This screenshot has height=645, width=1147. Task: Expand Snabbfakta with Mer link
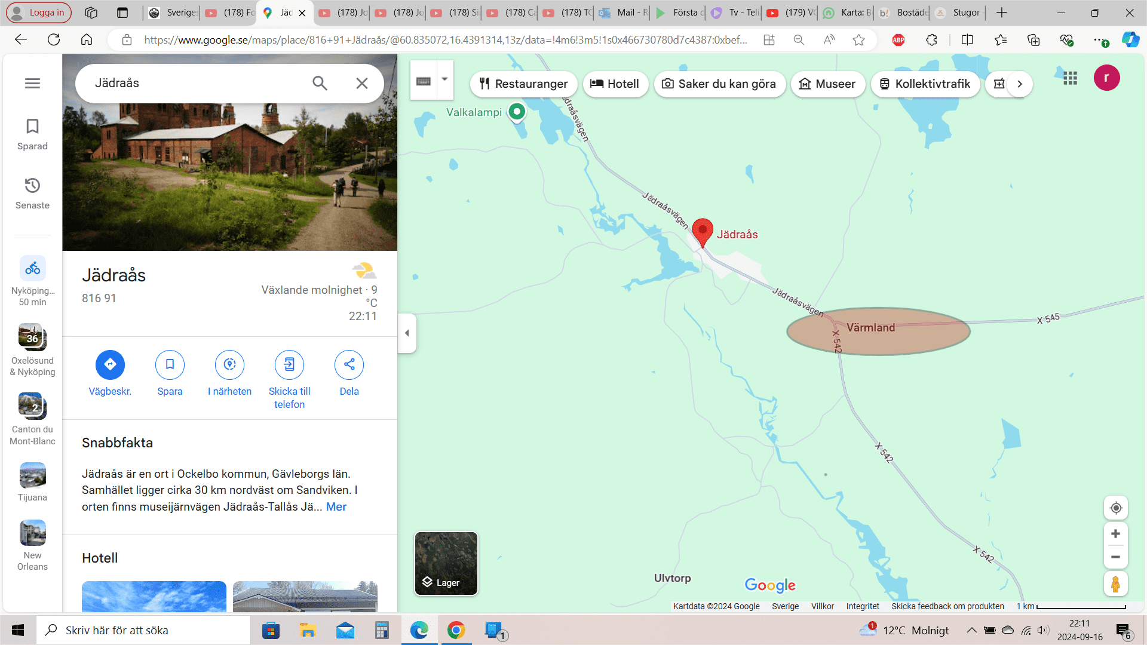[336, 507]
